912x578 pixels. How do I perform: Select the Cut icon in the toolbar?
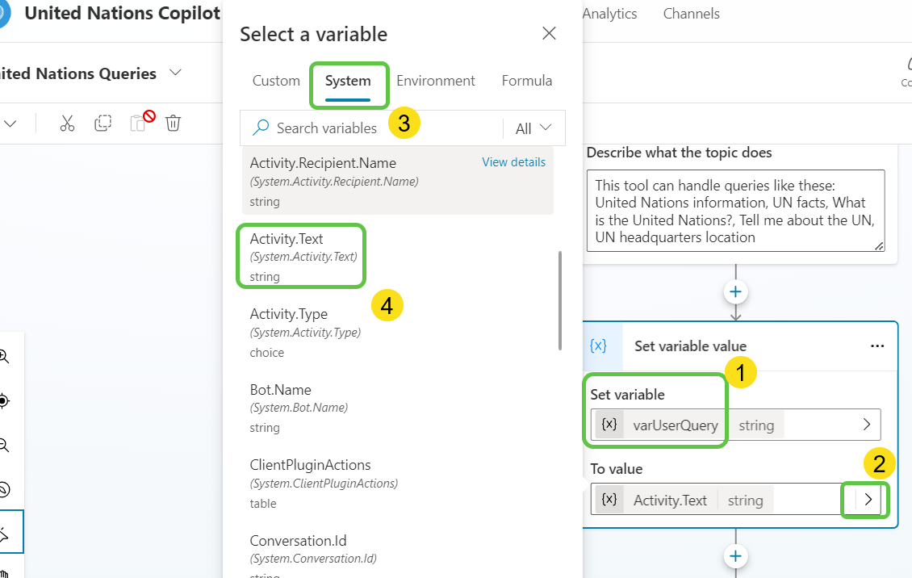click(x=67, y=123)
